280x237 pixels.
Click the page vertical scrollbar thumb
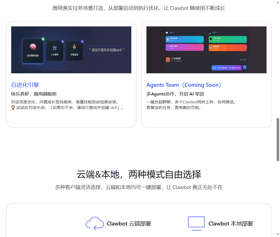pos(278,139)
